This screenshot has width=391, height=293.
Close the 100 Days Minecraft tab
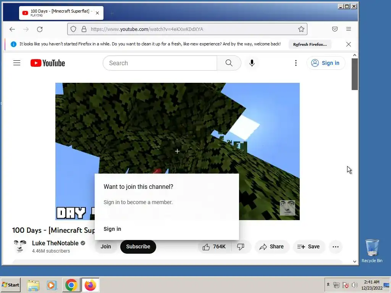(x=97, y=13)
